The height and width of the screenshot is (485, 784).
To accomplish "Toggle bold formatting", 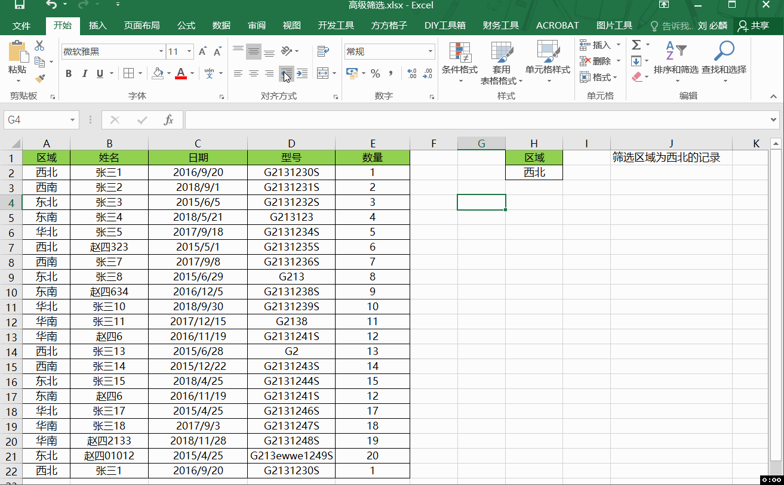I will pos(69,73).
